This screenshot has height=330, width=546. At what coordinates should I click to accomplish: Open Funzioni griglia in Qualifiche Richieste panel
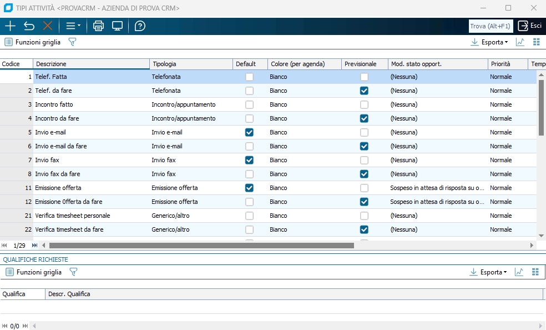click(x=34, y=272)
